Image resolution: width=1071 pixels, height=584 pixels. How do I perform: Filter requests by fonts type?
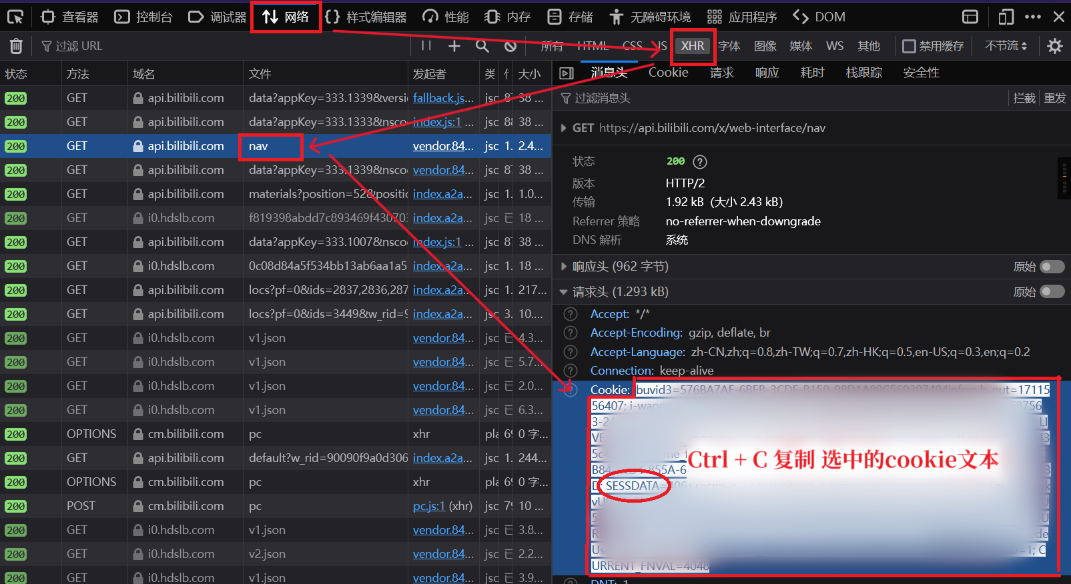[729, 46]
